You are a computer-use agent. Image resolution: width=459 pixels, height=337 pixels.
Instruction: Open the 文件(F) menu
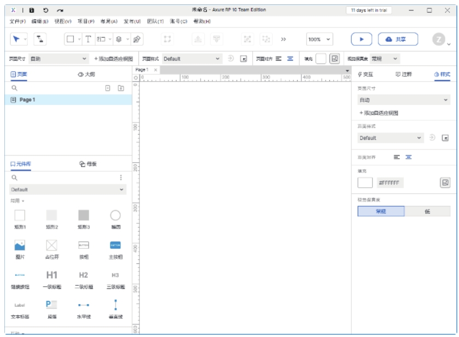coord(18,21)
